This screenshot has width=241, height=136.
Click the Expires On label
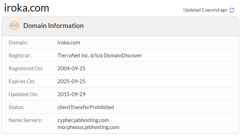point(22,81)
